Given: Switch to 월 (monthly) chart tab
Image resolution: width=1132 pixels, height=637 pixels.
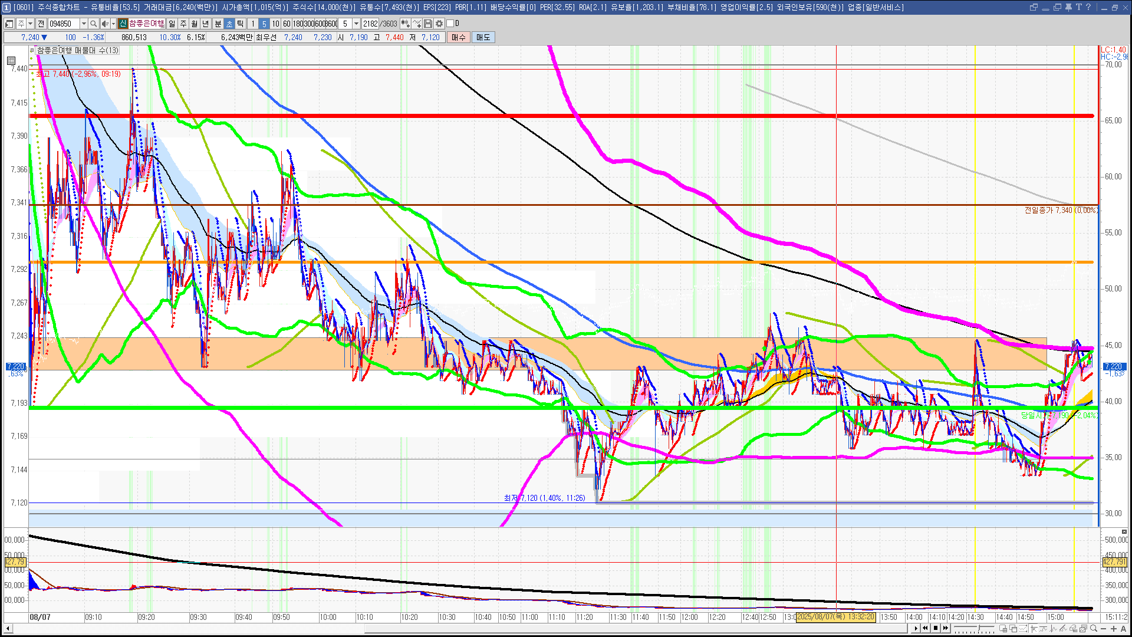Looking at the screenshot, I should pyautogui.click(x=194, y=24).
